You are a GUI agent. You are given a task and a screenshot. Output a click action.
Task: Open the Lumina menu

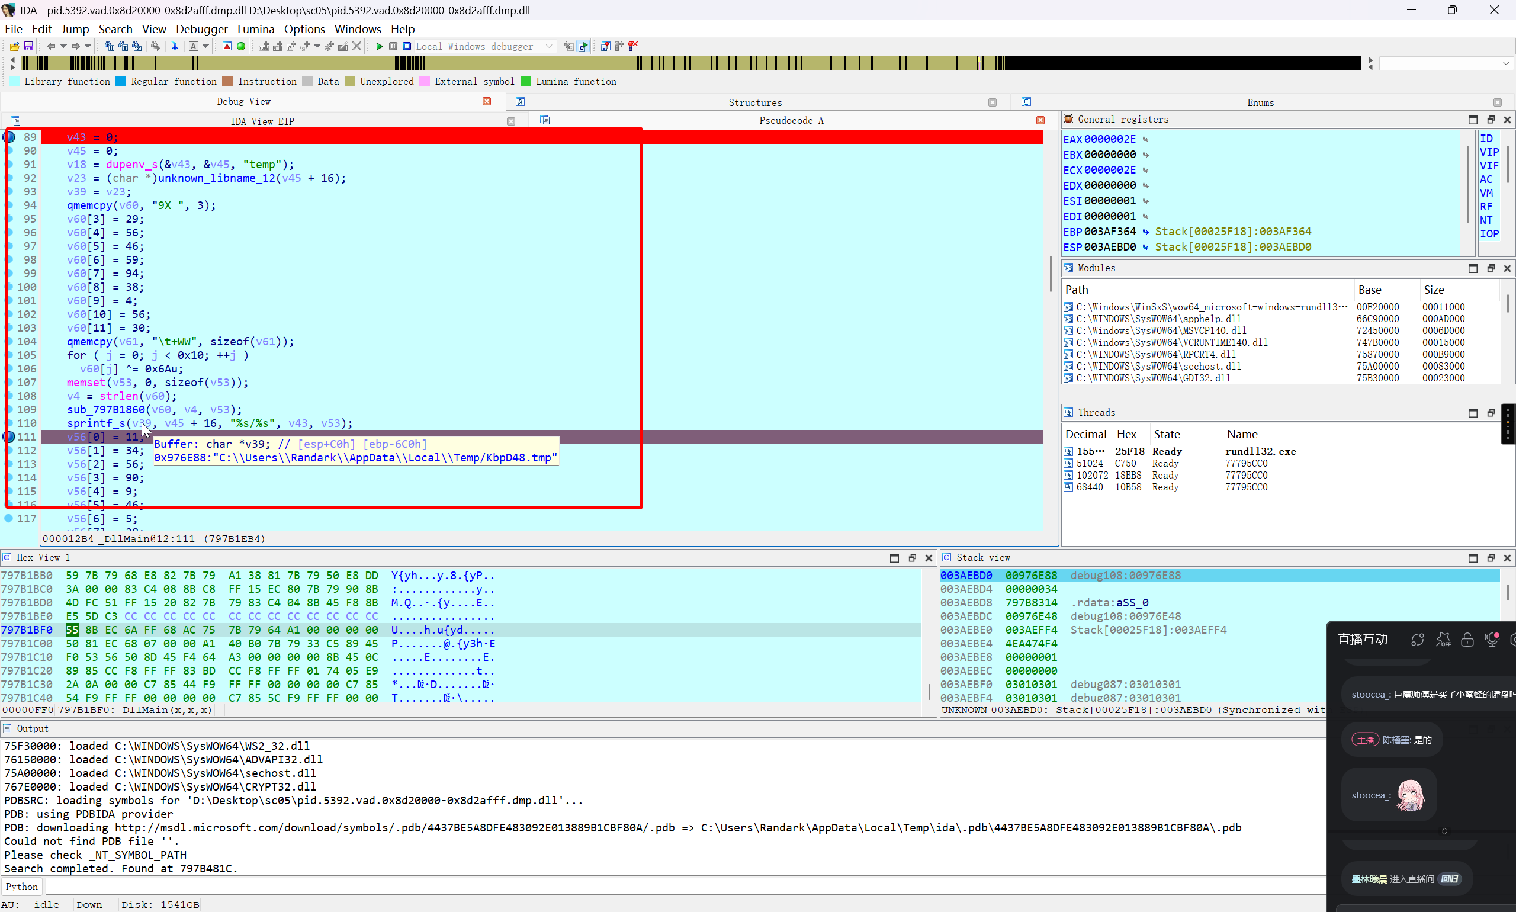[256, 29]
